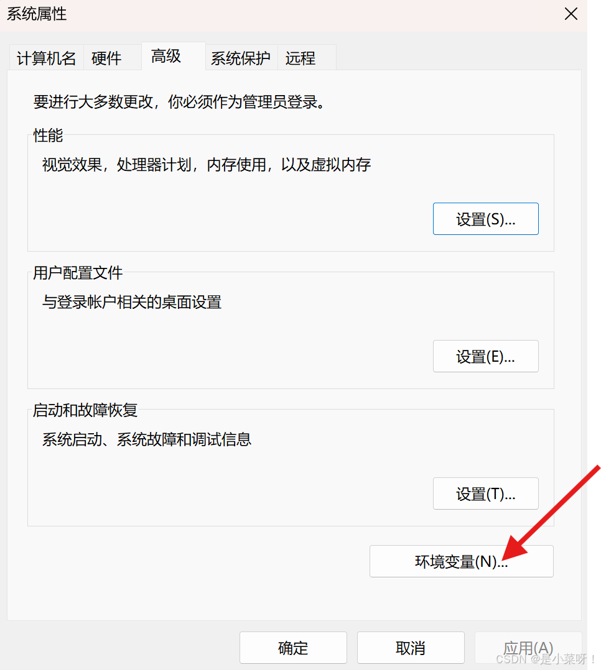Open performance 设置(S)... button
The image size is (601, 670).
pos(485,219)
